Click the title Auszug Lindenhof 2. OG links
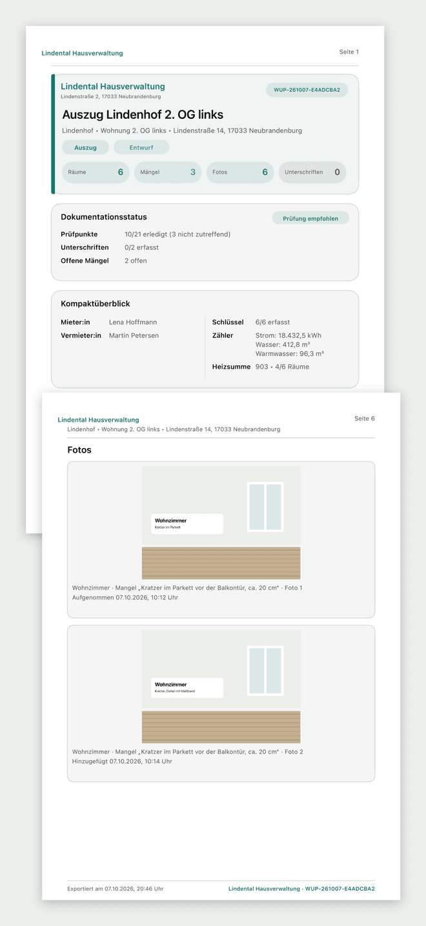 tap(143, 115)
